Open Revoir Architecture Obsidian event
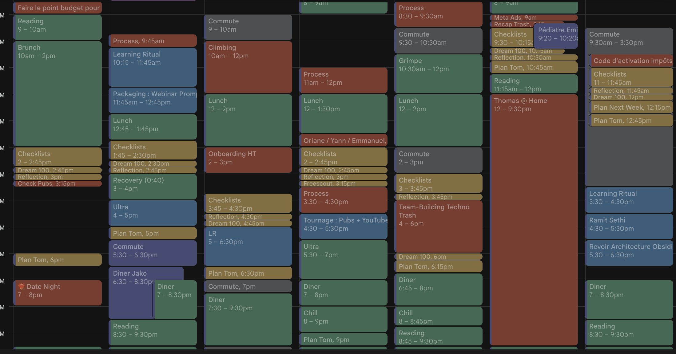 tap(629, 253)
